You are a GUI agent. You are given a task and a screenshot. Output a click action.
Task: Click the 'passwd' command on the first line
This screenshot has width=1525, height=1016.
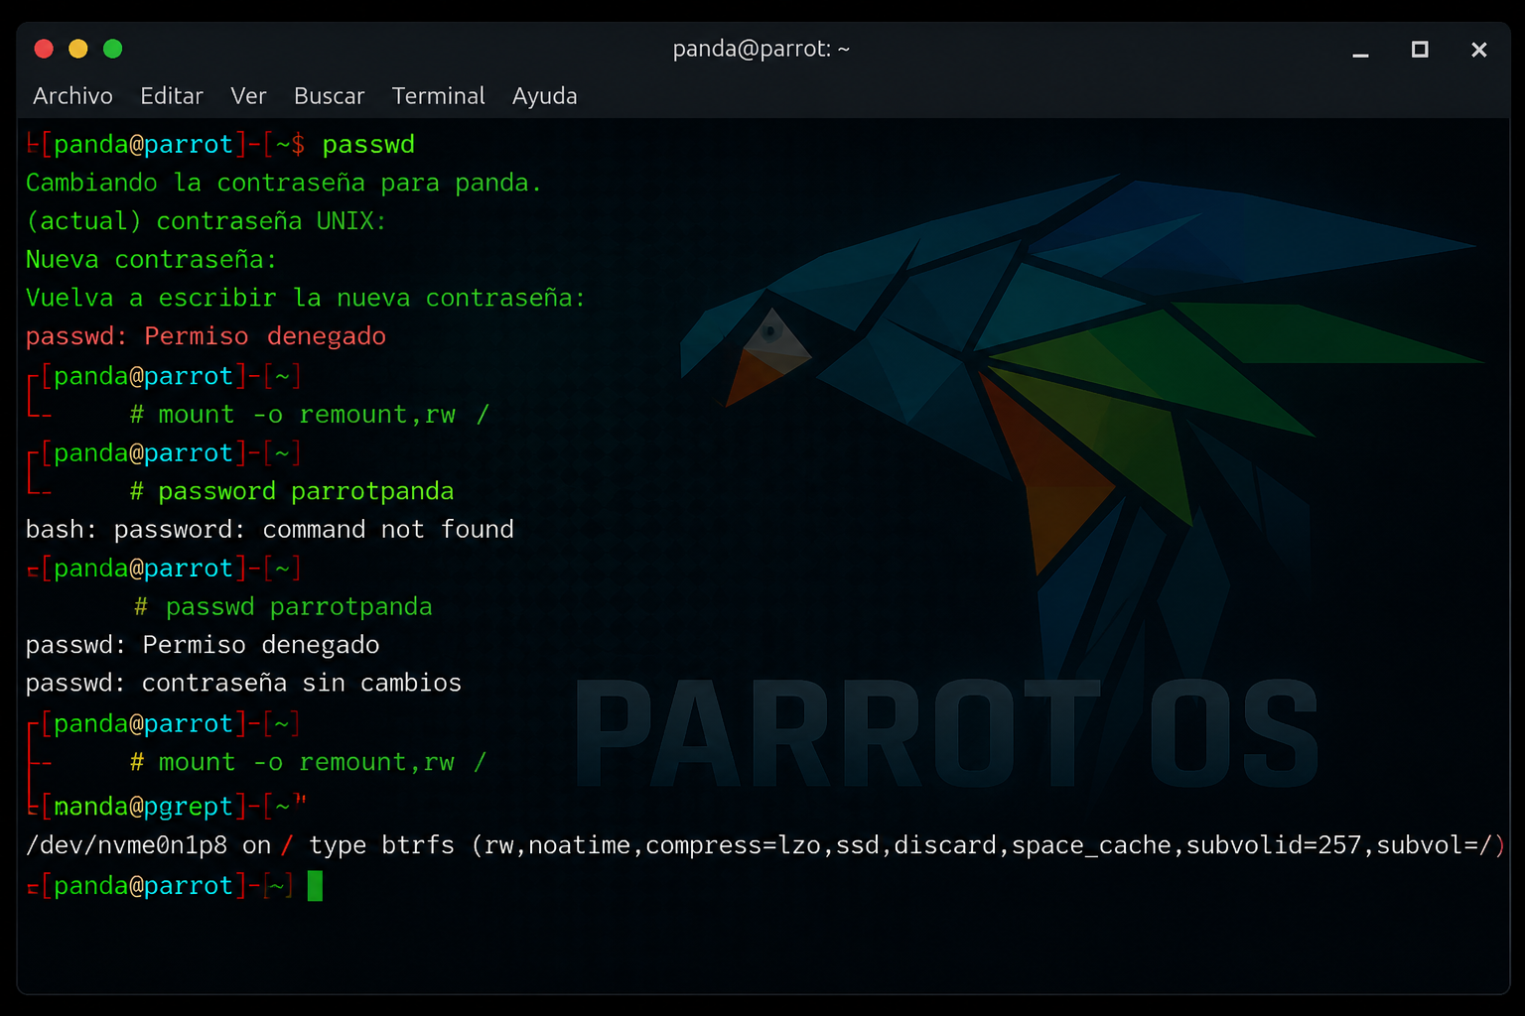[x=368, y=145]
